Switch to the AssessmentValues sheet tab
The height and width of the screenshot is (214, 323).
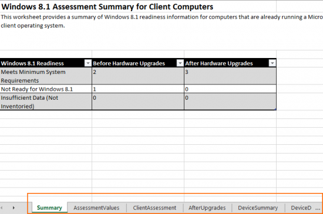pyautogui.click(x=96, y=208)
